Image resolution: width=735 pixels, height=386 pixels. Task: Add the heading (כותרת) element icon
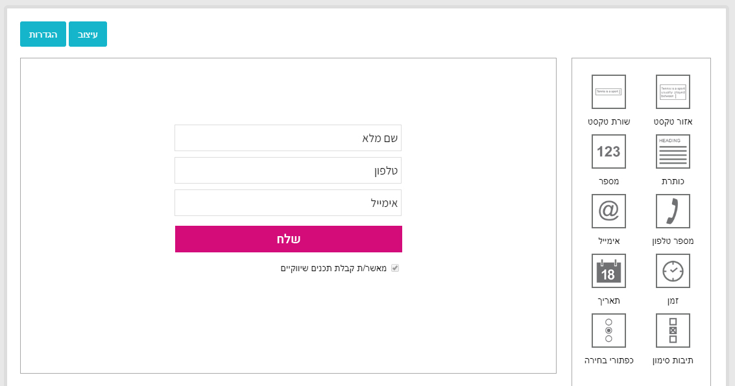click(x=673, y=151)
